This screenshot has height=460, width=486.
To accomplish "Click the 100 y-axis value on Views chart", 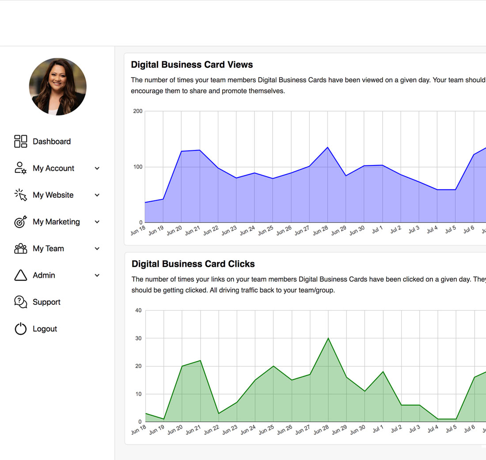I will coord(137,167).
